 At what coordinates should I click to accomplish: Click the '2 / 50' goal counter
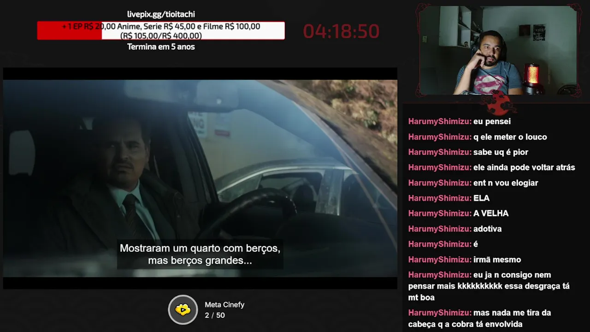tap(215, 315)
